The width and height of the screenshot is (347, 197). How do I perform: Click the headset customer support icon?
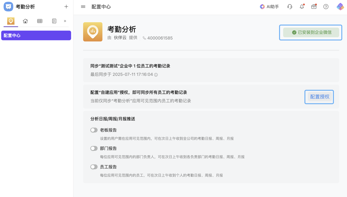290,7
